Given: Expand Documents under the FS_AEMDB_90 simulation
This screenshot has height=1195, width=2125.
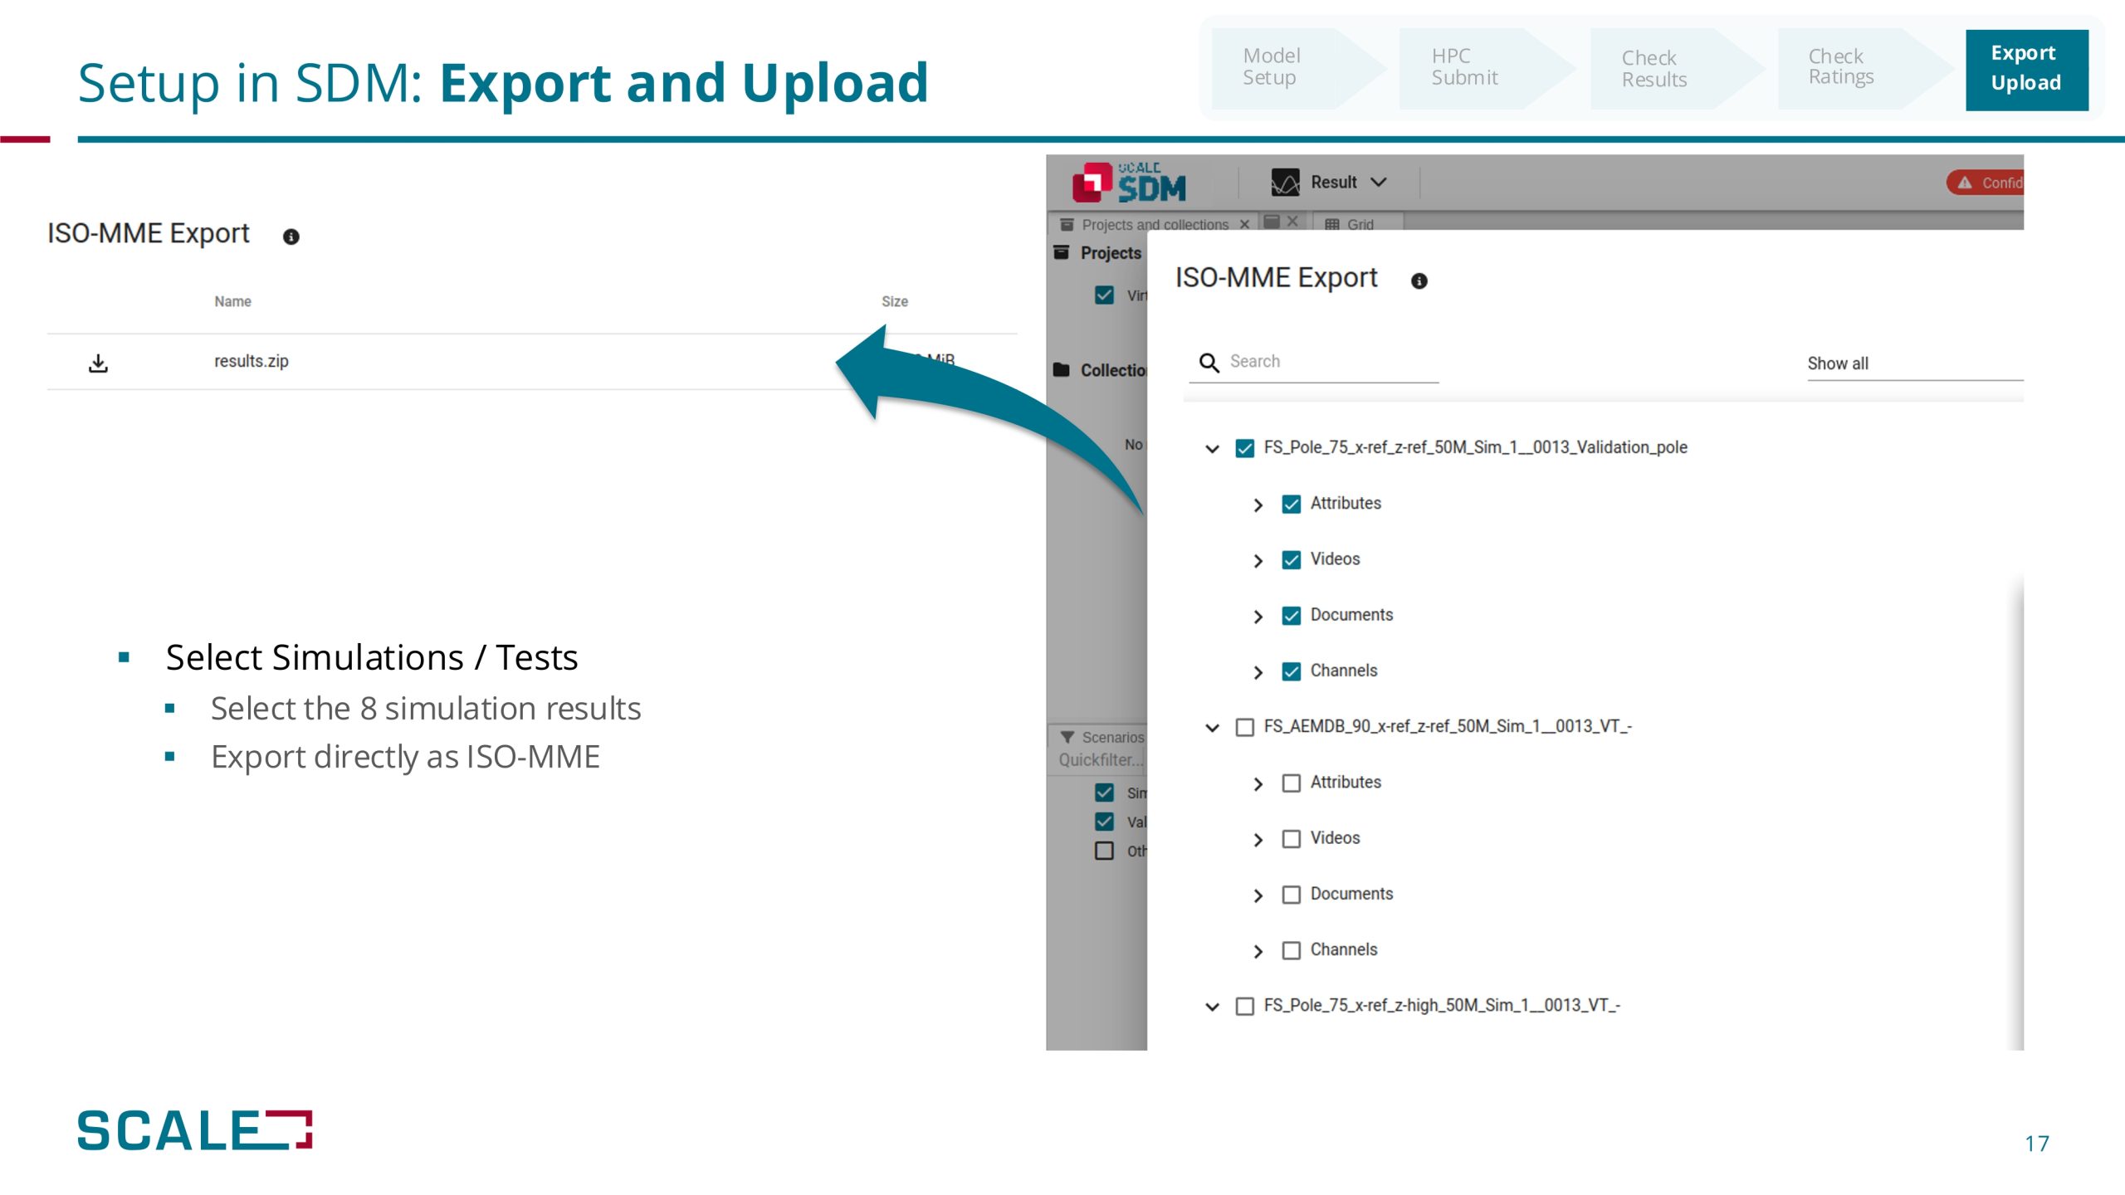Looking at the screenshot, I should [1258, 895].
